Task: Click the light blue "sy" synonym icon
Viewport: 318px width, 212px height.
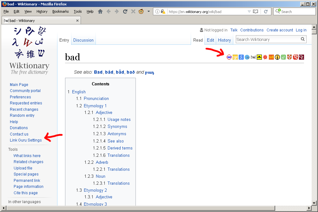Action: click(x=247, y=57)
